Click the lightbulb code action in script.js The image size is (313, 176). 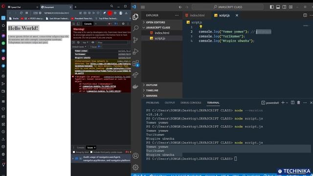[201, 26]
